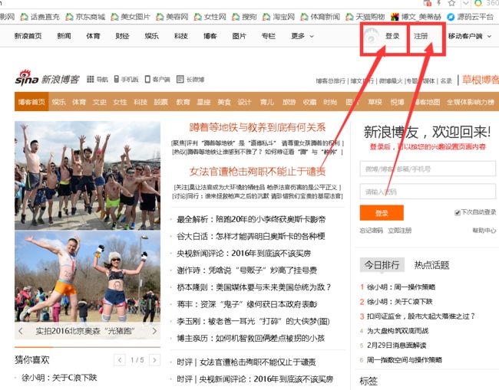
Task: Switch to the 热点话题 tab
Action: pyautogui.click(x=431, y=265)
